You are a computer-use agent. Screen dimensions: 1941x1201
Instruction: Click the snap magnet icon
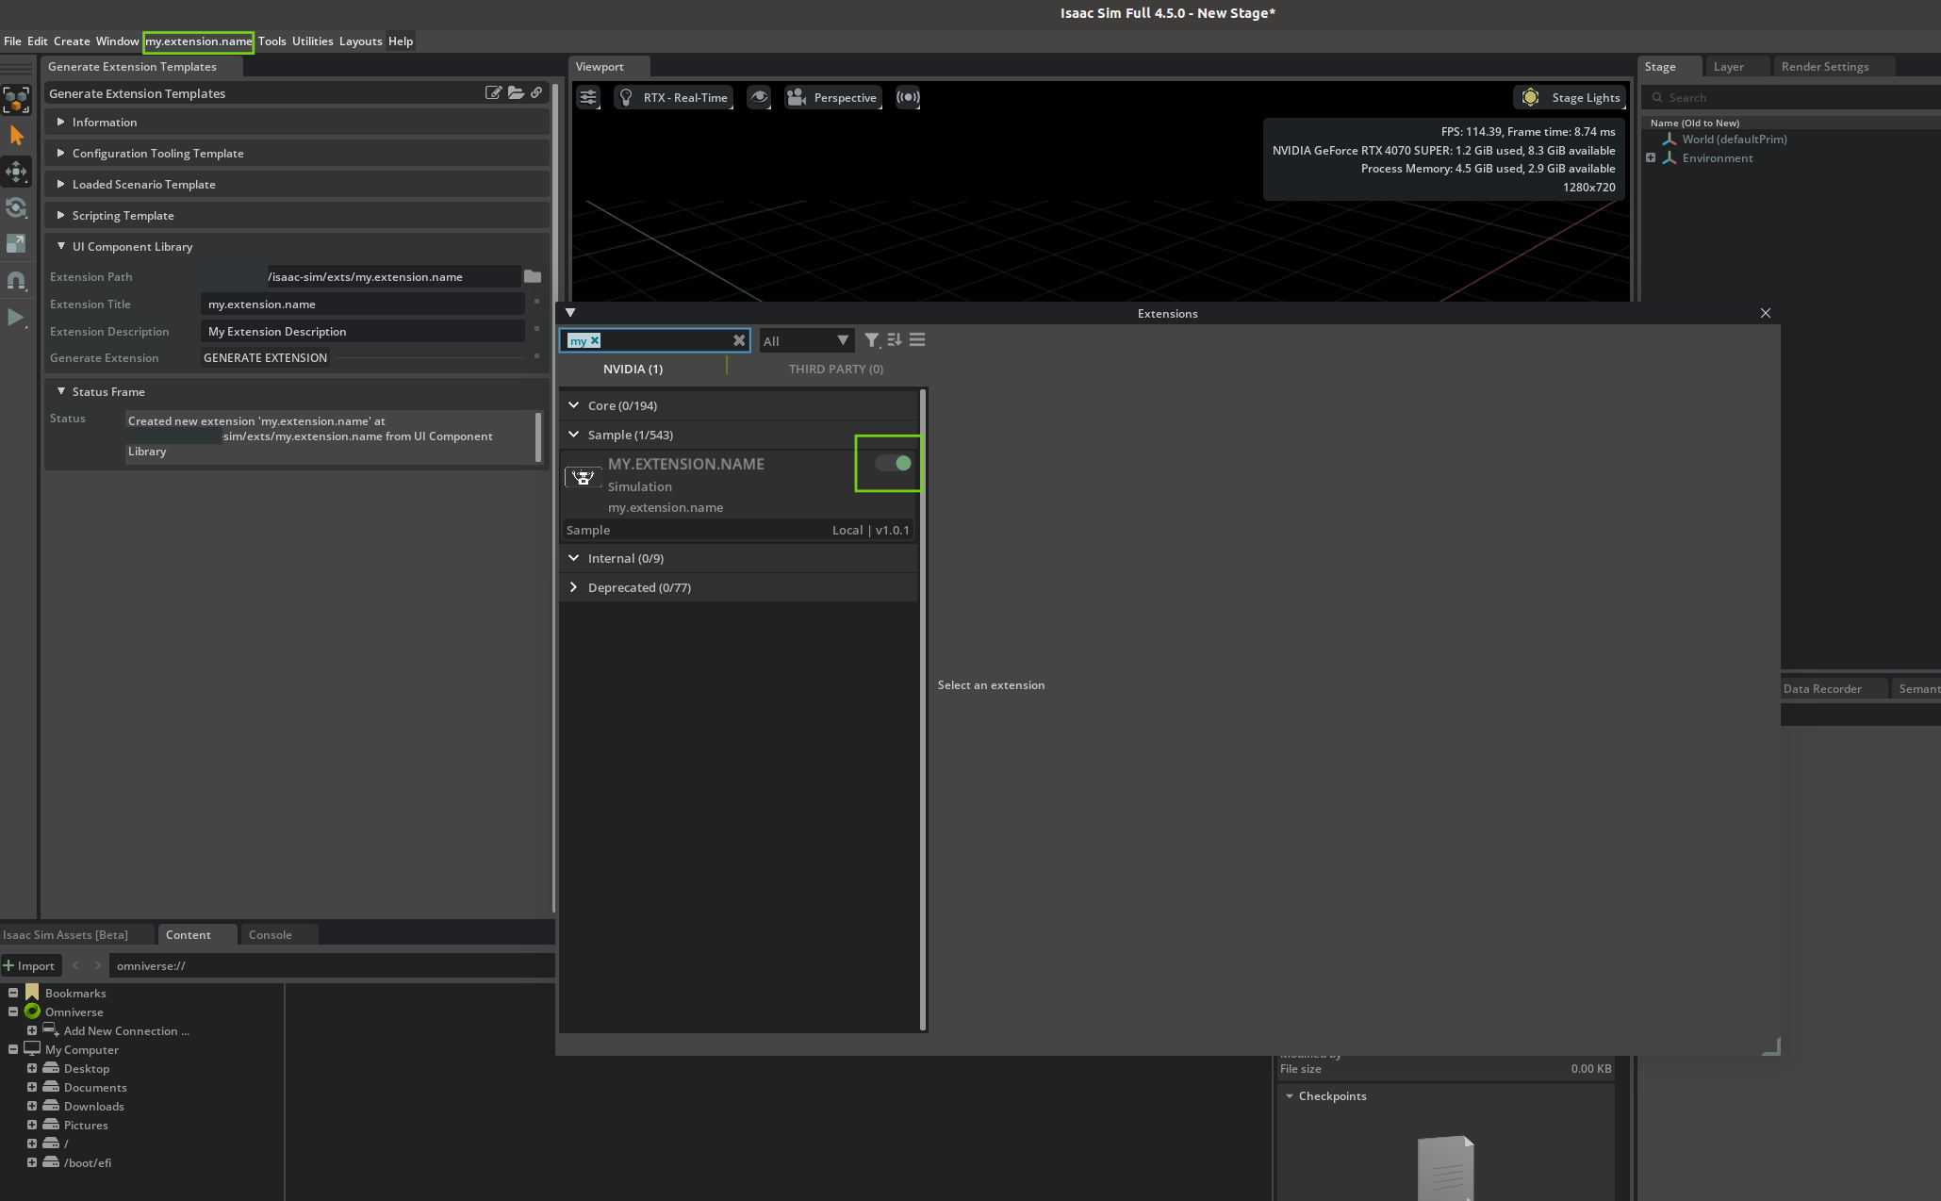click(x=17, y=280)
